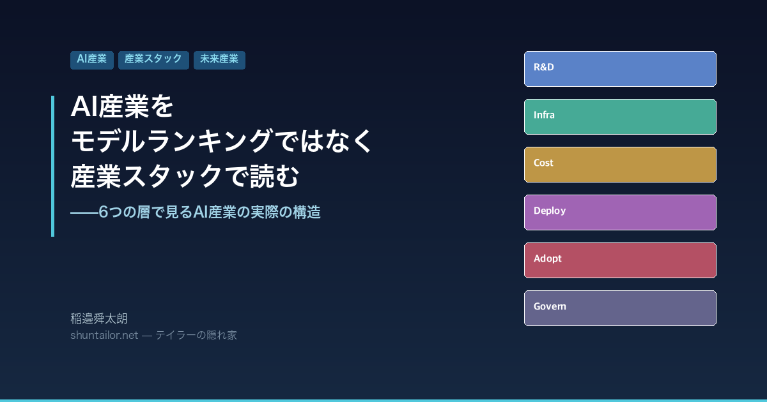Click the テイラーの隠れ家 site name
767x402 pixels.
click(196, 335)
